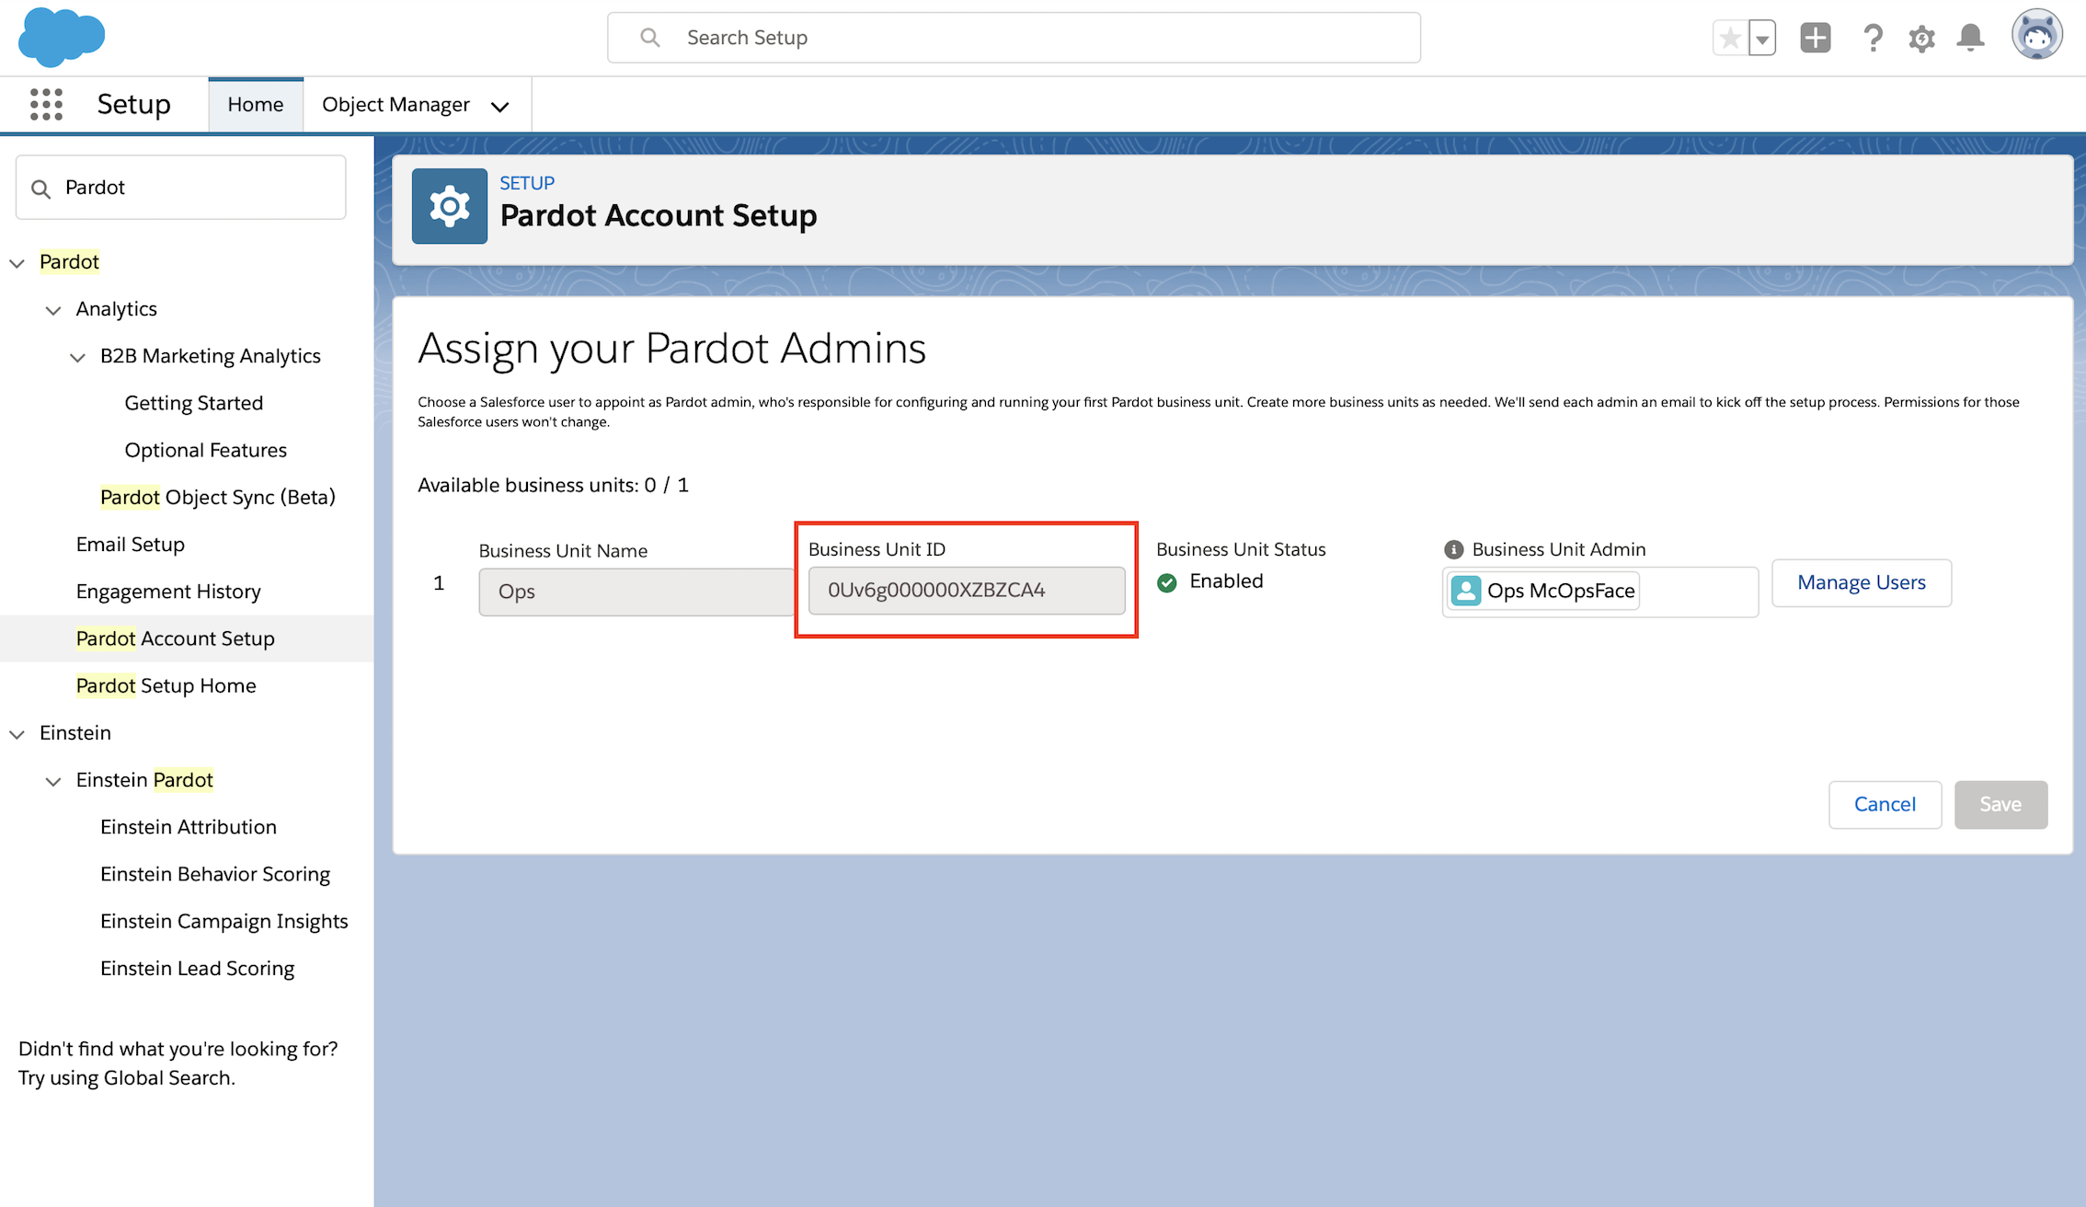Click the Cancel button

click(x=1885, y=804)
